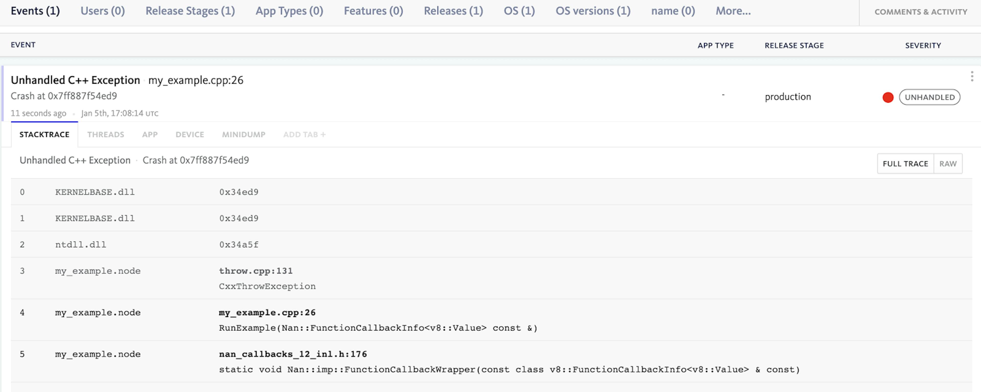Switch to the RAW stacktrace view
Viewport: 981px width, 392px height.
948,163
